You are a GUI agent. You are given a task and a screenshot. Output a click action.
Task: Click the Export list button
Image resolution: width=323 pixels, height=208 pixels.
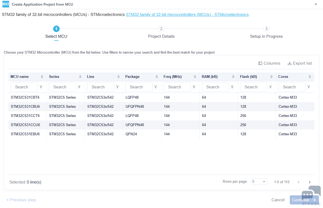[300, 63]
